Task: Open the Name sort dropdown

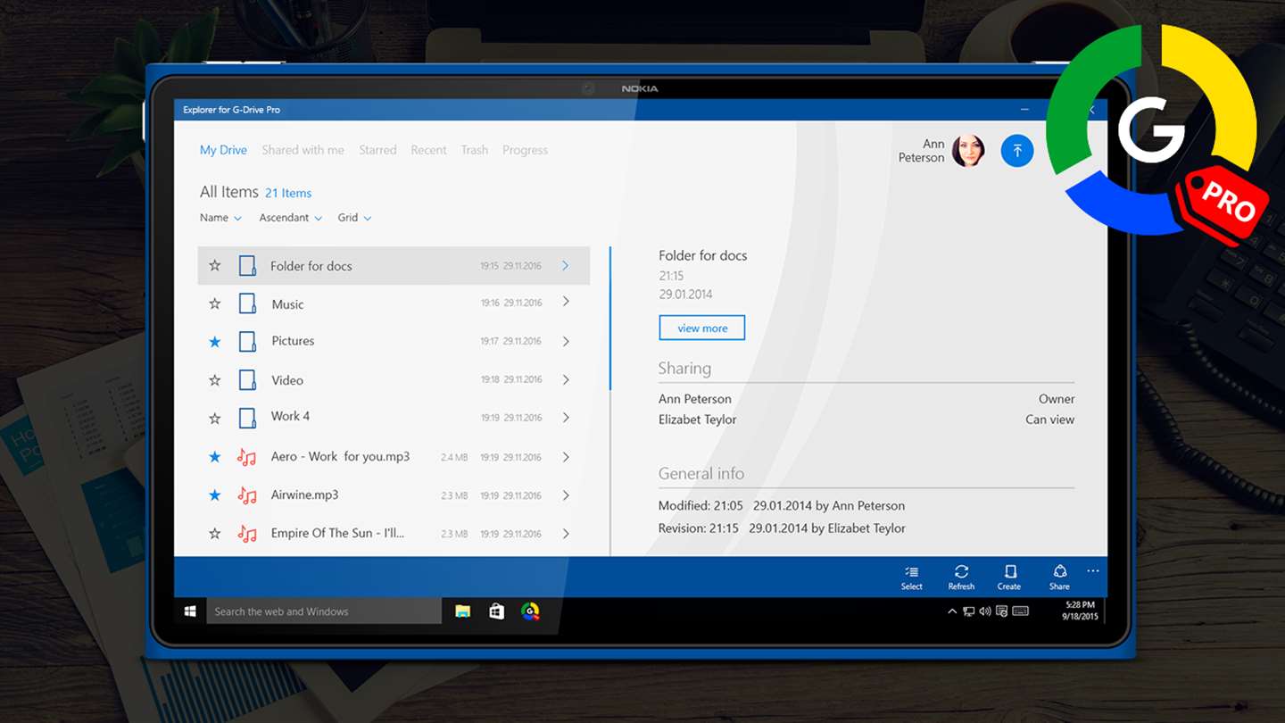Action: pyautogui.click(x=220, y=218)
